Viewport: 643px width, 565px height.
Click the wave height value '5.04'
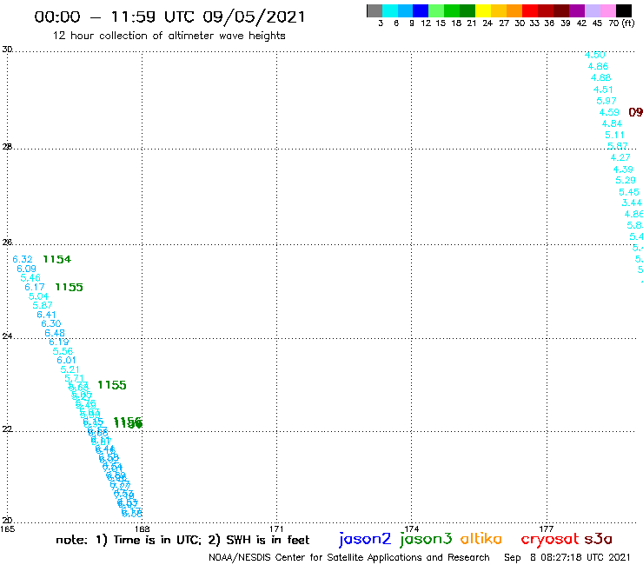[38, 296]
